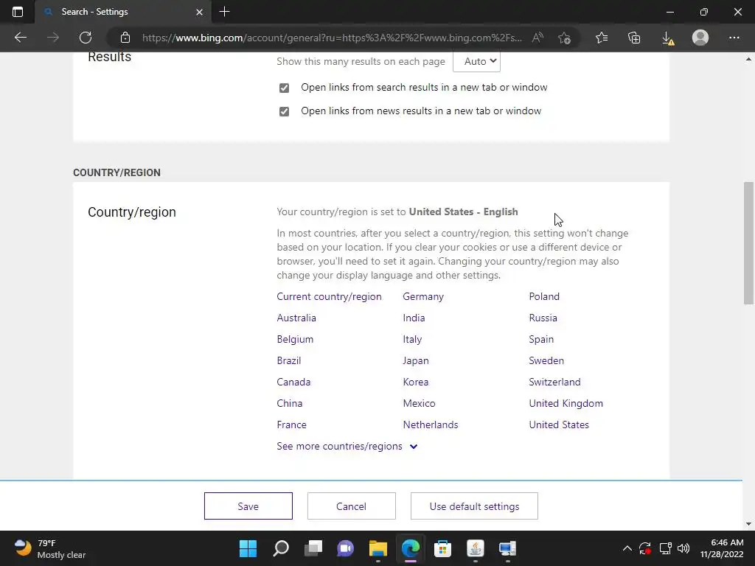Choose Mexico as country/region
The height and width of the screenshot is (566, 755).
pyautogui.click(x=419, y=403)
